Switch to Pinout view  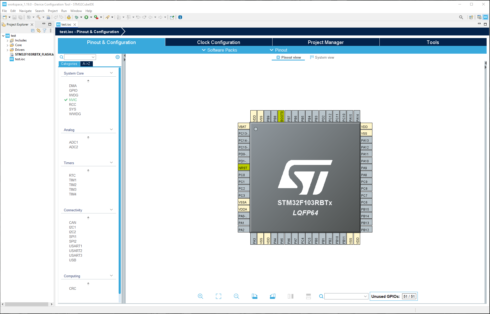[288, 57]
